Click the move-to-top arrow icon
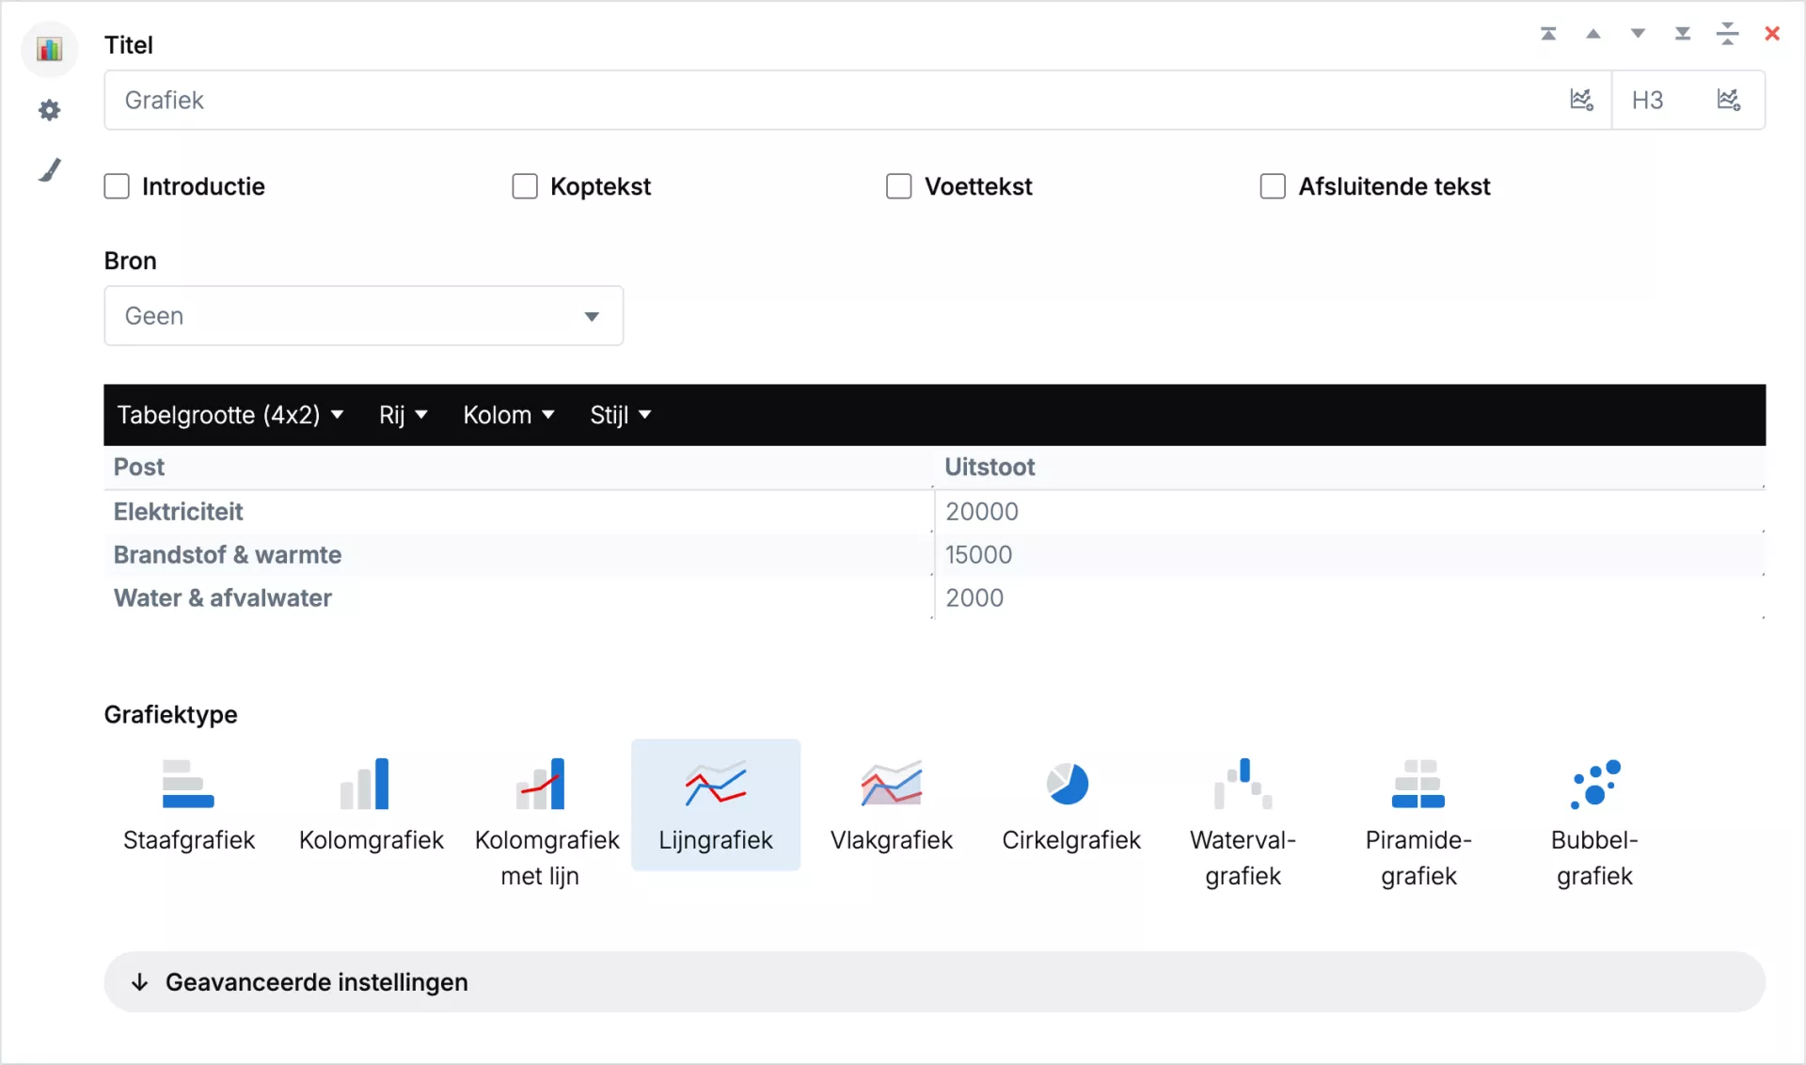 (1548, 34)
